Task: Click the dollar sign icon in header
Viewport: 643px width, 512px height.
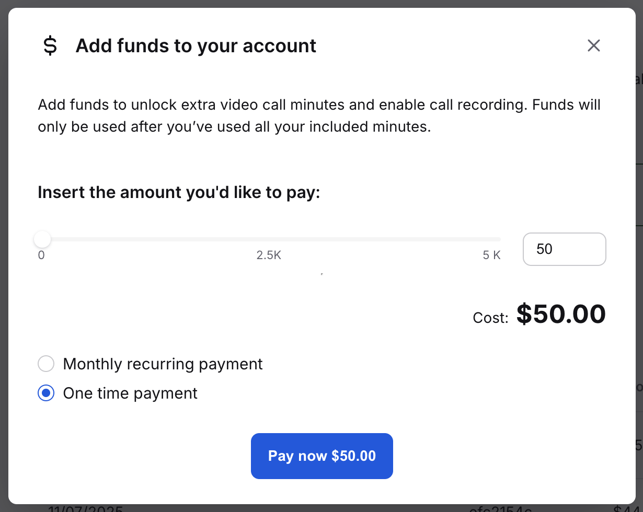Action: click(50, 46)
